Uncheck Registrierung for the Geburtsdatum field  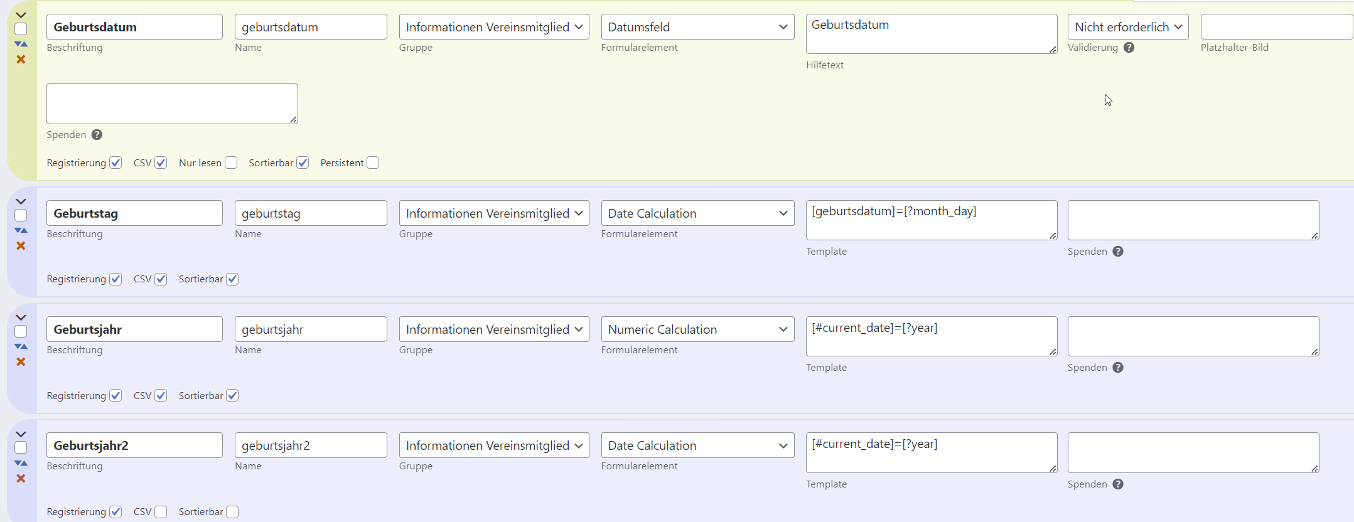[116, 163]
